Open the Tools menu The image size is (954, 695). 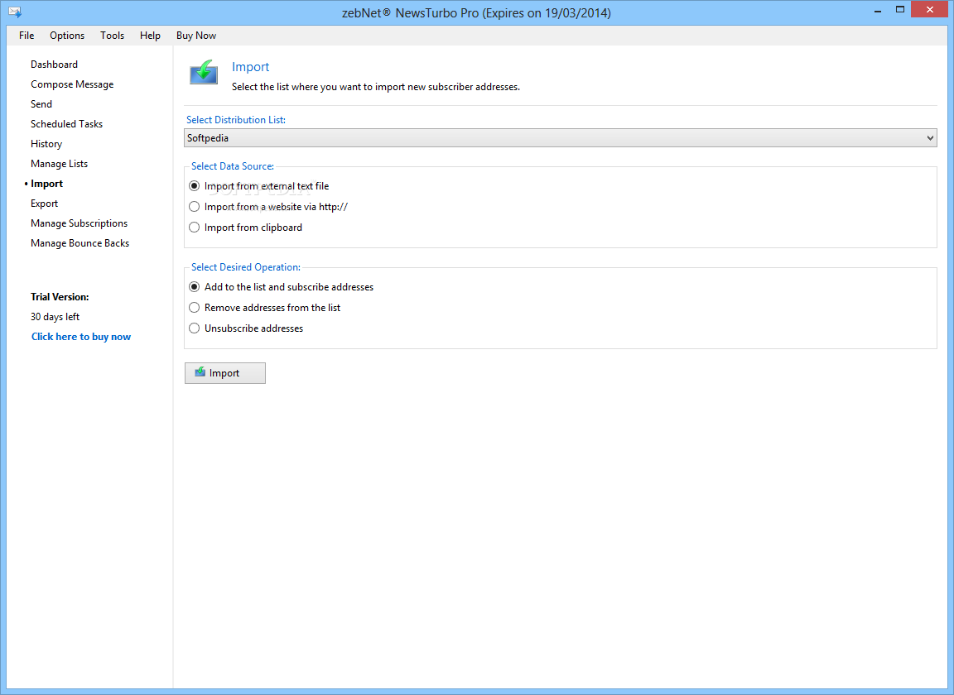(x=112, y=36)
